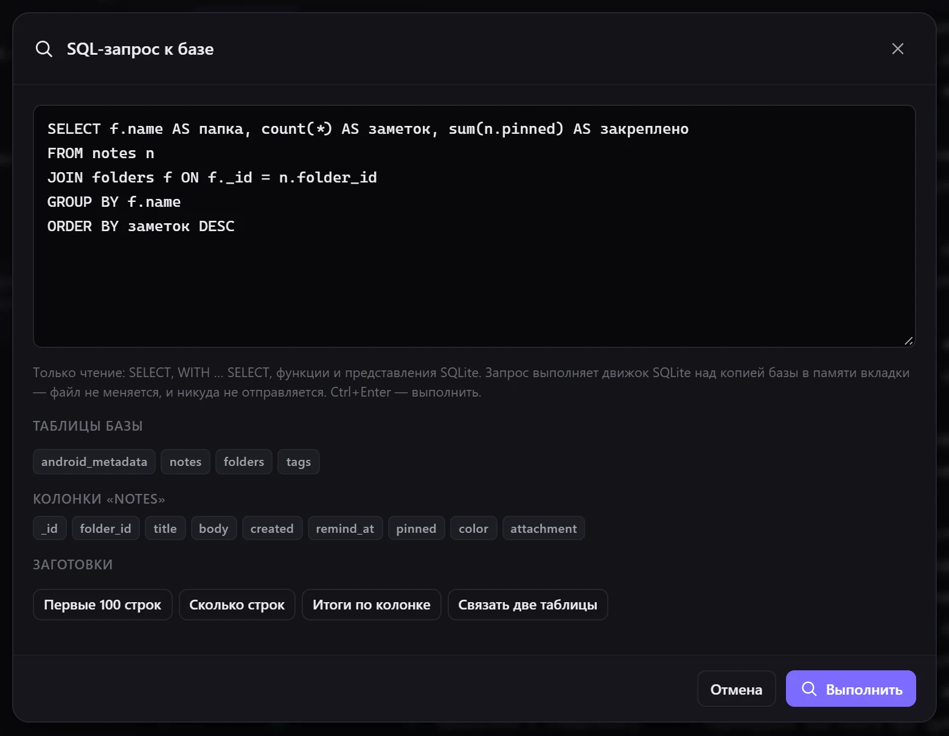Select the tags table chip
Screen dimensions: 949x736
coord(299,462)
